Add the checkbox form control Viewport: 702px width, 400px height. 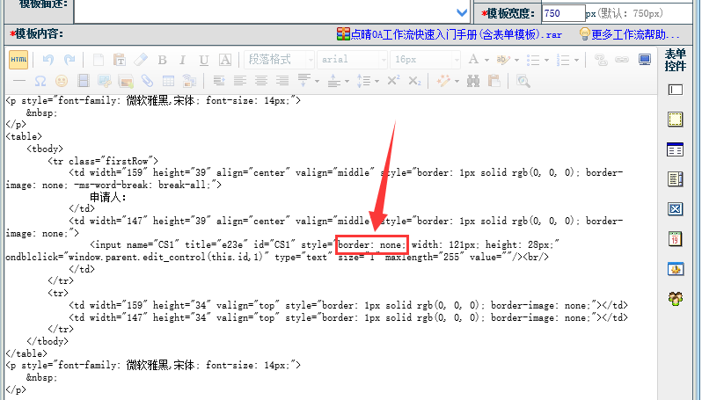click(676, 209)
